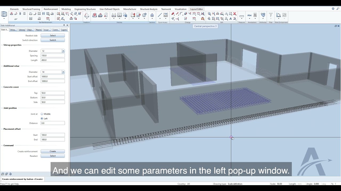Click the red X delete icon in Edit group
Screen dimensions: 341x191
235,14
